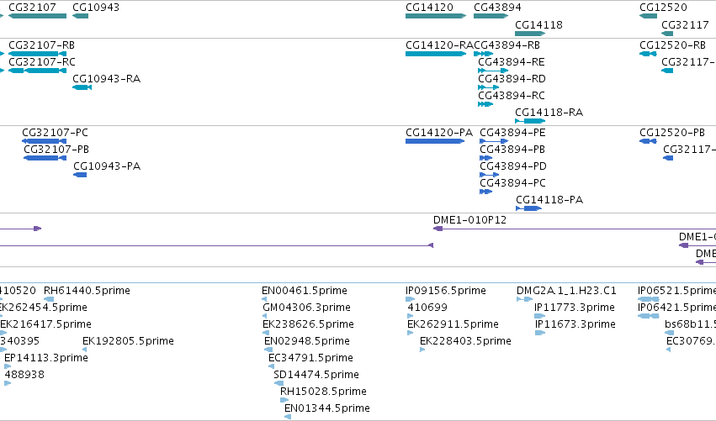The height and width of the screenshot is (421, 716).
Task: Select the CG32107 gene feature
Action: pyautogui.click(x=38, y=16)
